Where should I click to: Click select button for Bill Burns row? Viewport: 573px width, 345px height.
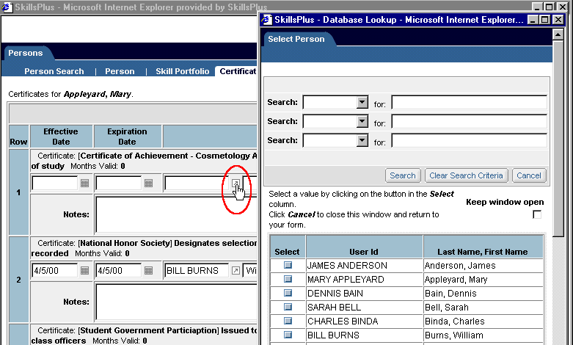click(x=288, y=335)
